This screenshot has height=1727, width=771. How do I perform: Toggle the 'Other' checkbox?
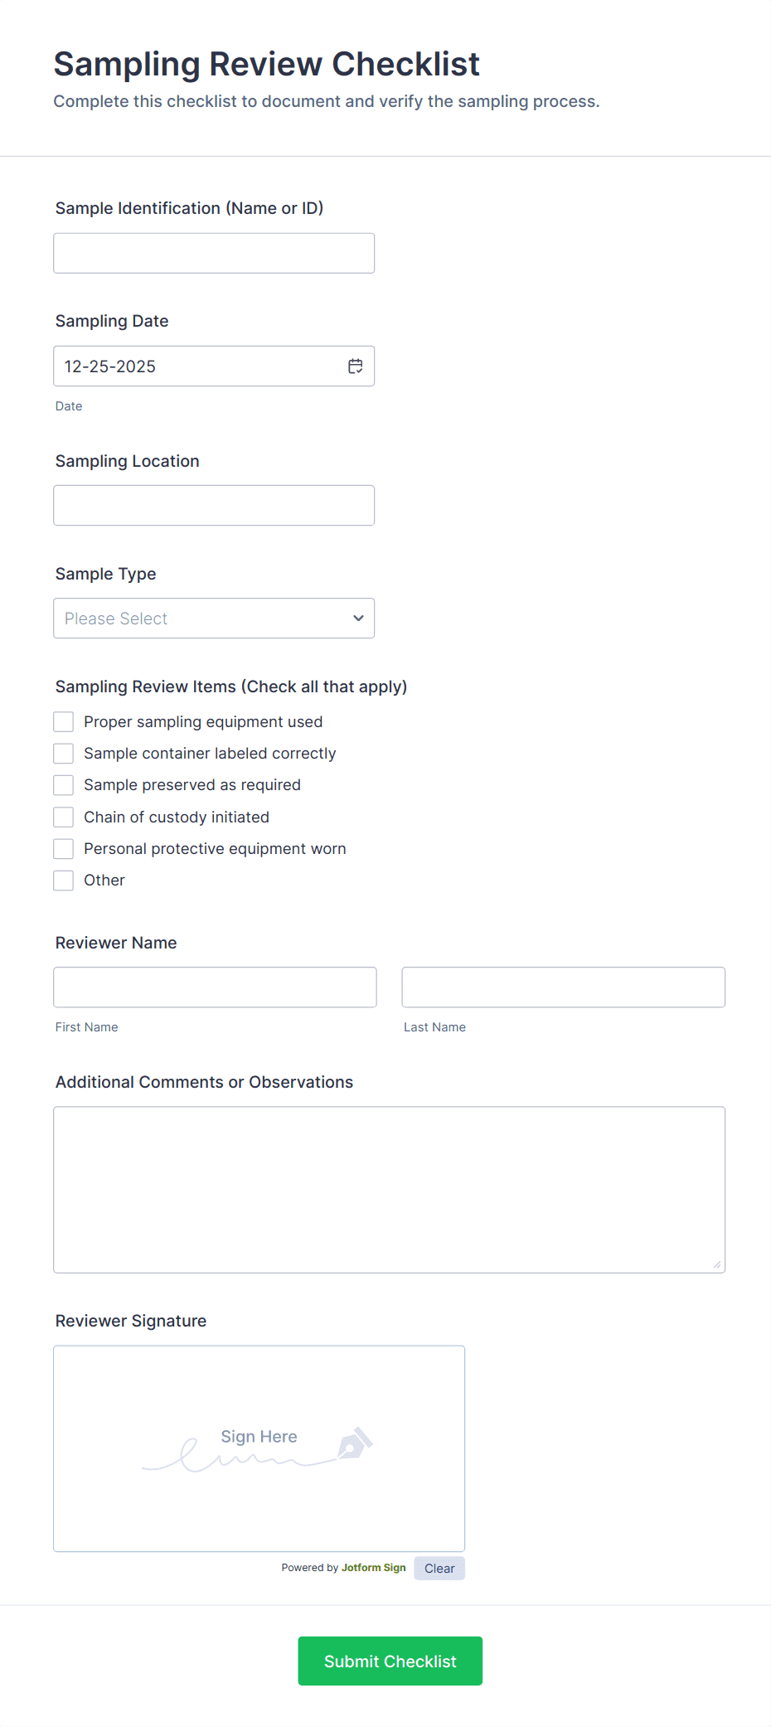(64, 880)
